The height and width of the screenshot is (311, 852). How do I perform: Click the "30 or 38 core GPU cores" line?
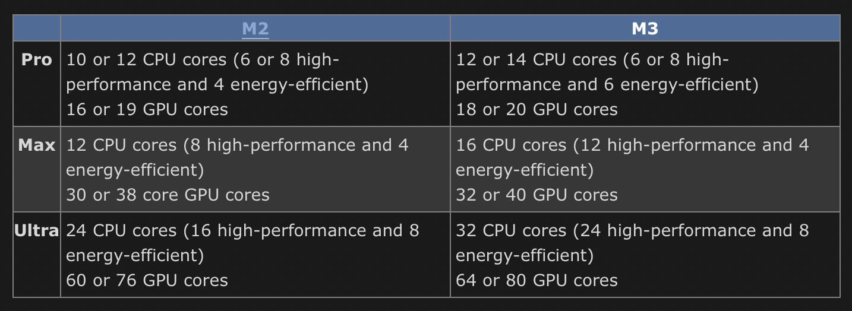tap(168, 195)
